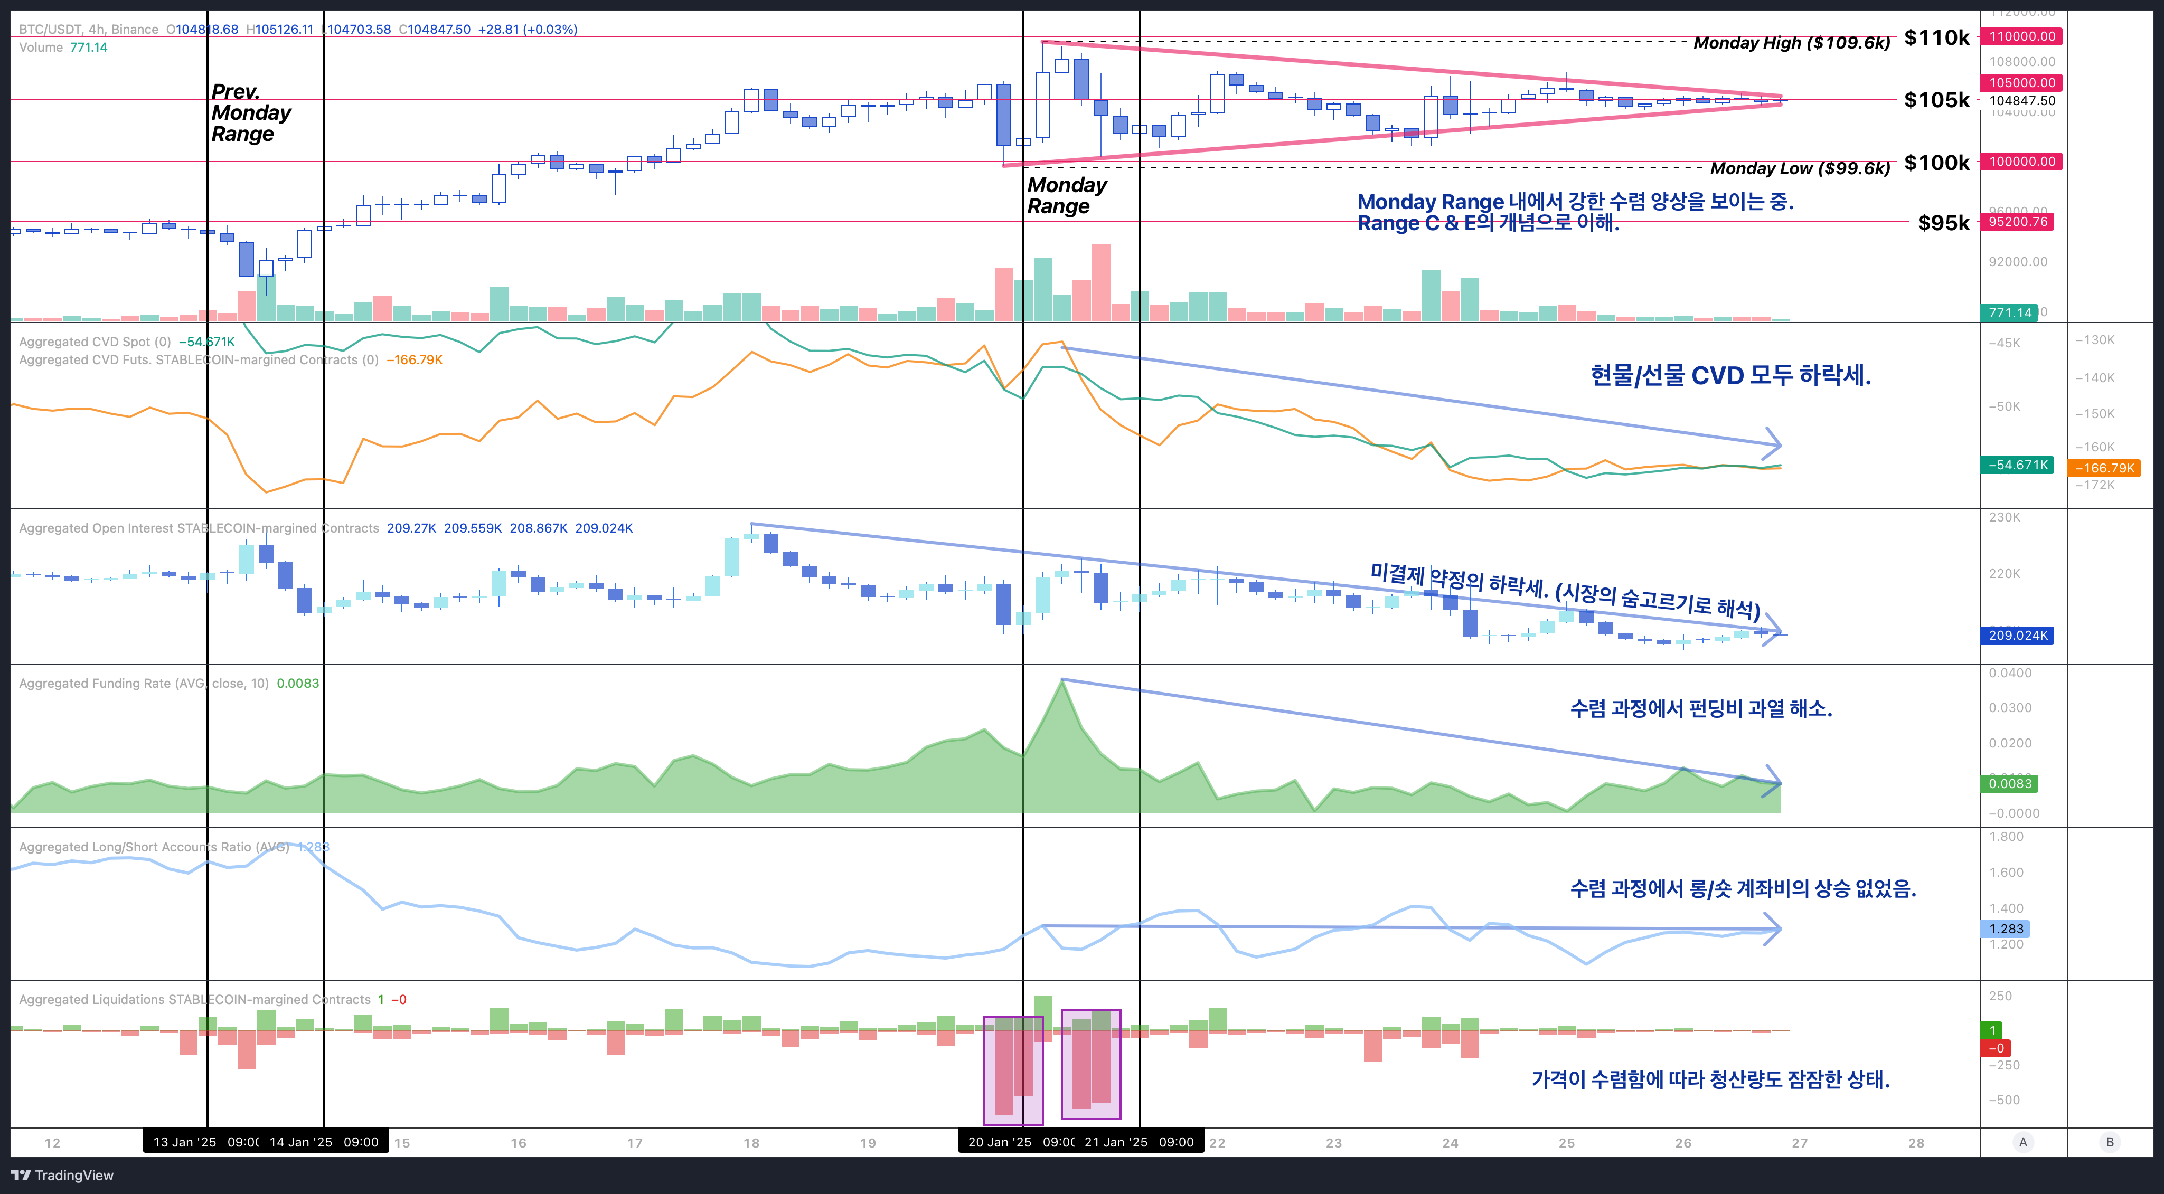Select the Aggregated CVD Spot legend
The height and width of the screenshot is (1194, 2164).
coord(94,342)
